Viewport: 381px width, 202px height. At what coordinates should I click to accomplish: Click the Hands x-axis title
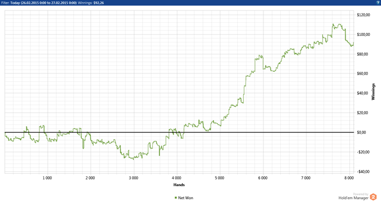[179, 185]
